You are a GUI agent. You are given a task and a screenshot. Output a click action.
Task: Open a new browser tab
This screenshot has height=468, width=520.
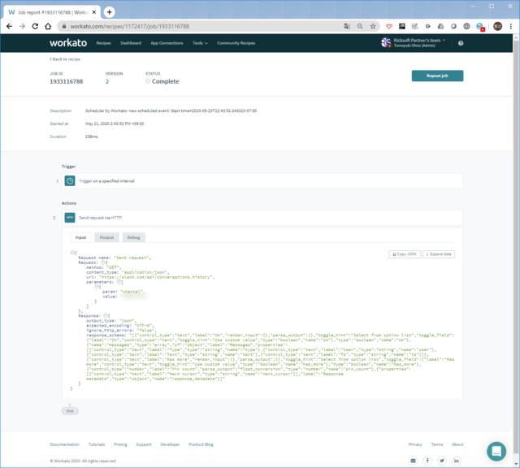point(109,12)
